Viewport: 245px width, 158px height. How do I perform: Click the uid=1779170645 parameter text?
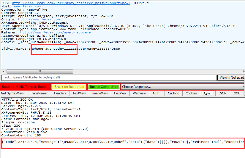16,49
